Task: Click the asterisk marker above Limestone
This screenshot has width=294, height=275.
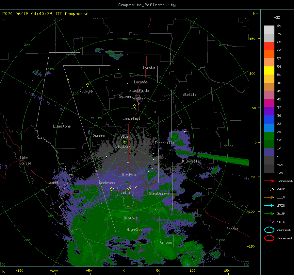Action: coord(62,123)
